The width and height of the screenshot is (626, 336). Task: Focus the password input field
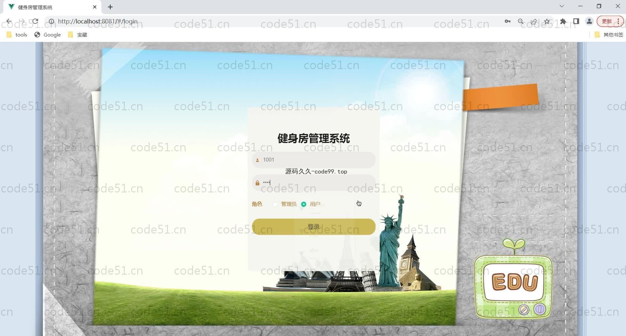click(x=314, y=183)
